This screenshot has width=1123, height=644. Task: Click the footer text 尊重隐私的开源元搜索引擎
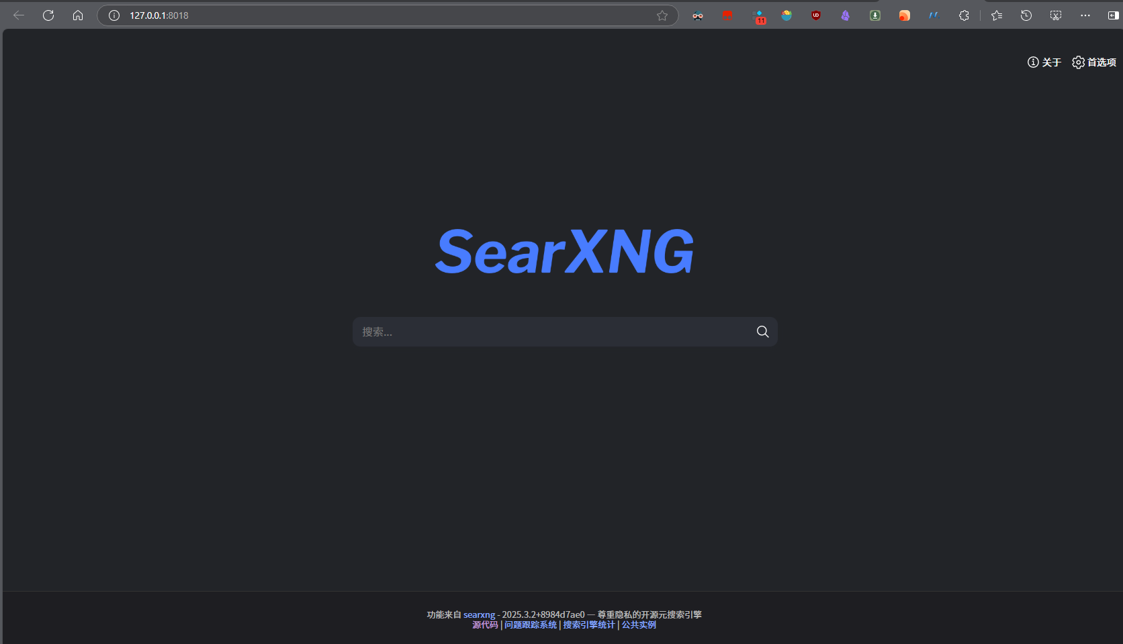pos(649,615)
